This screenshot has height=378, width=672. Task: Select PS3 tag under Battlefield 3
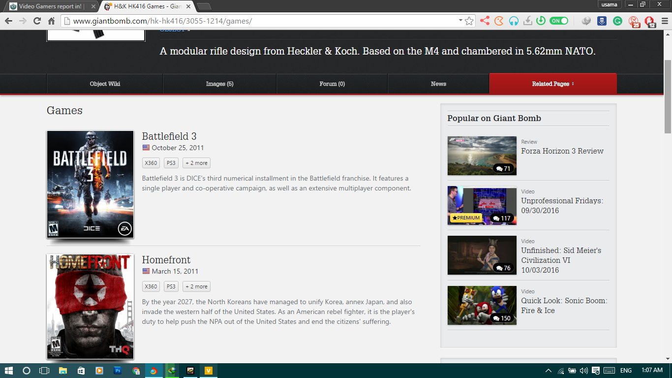(x=171, y=163)
